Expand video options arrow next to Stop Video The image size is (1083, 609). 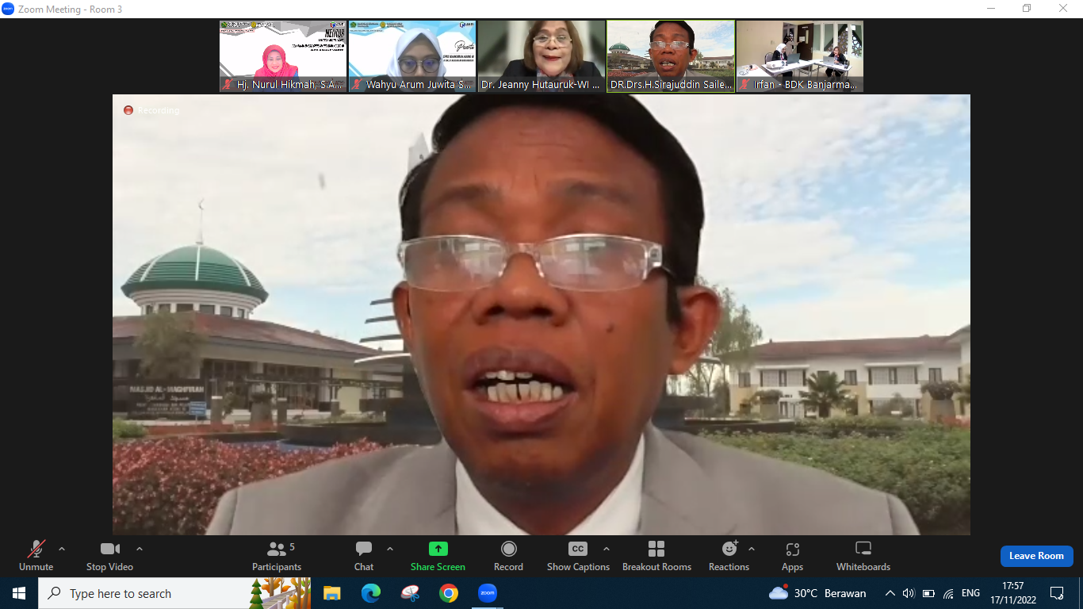[140, 549]
